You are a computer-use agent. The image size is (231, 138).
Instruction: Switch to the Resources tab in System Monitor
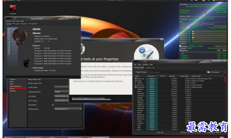coord(24,24)
